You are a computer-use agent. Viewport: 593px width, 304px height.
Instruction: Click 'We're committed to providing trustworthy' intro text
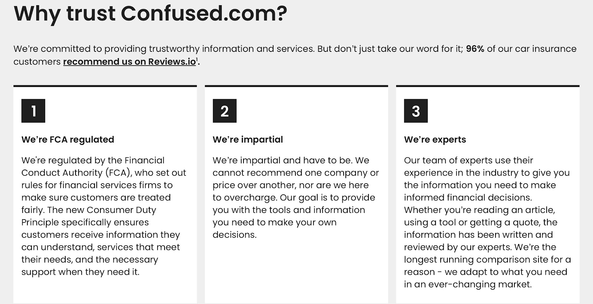[x=106, y=49]
